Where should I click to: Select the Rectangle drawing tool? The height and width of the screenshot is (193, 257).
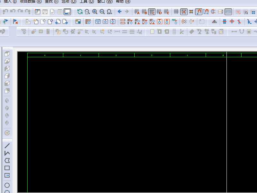(7, 168)
